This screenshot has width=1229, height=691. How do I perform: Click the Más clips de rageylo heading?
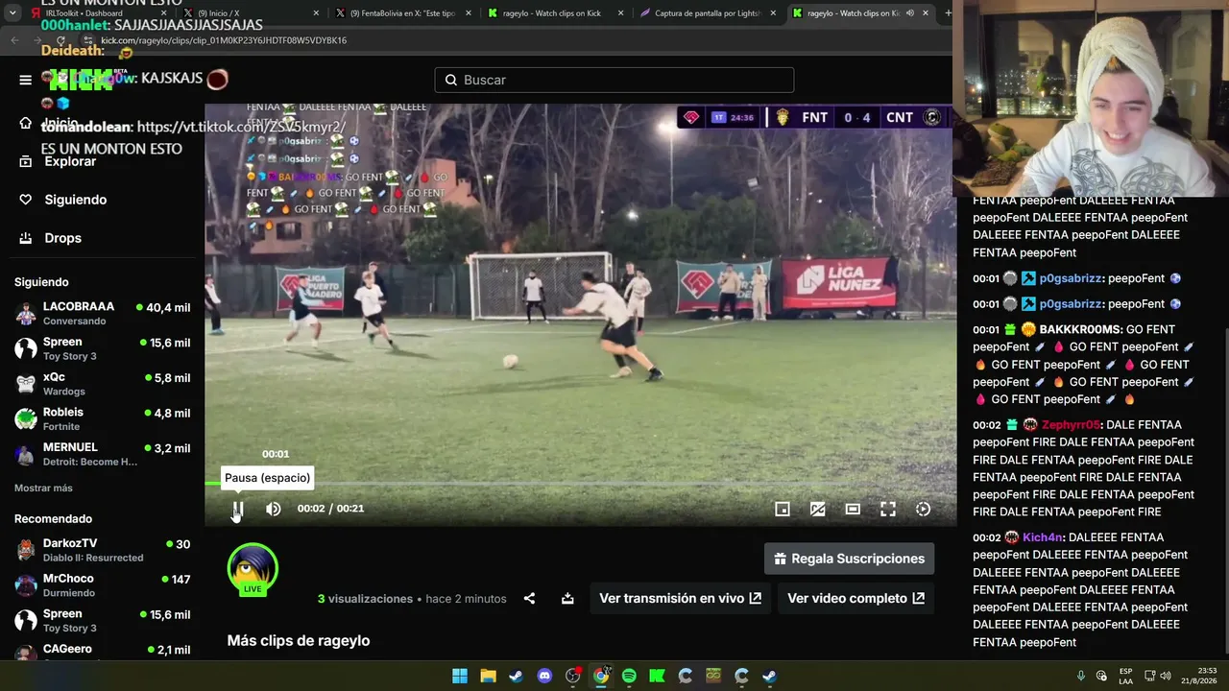pos(299,641)
